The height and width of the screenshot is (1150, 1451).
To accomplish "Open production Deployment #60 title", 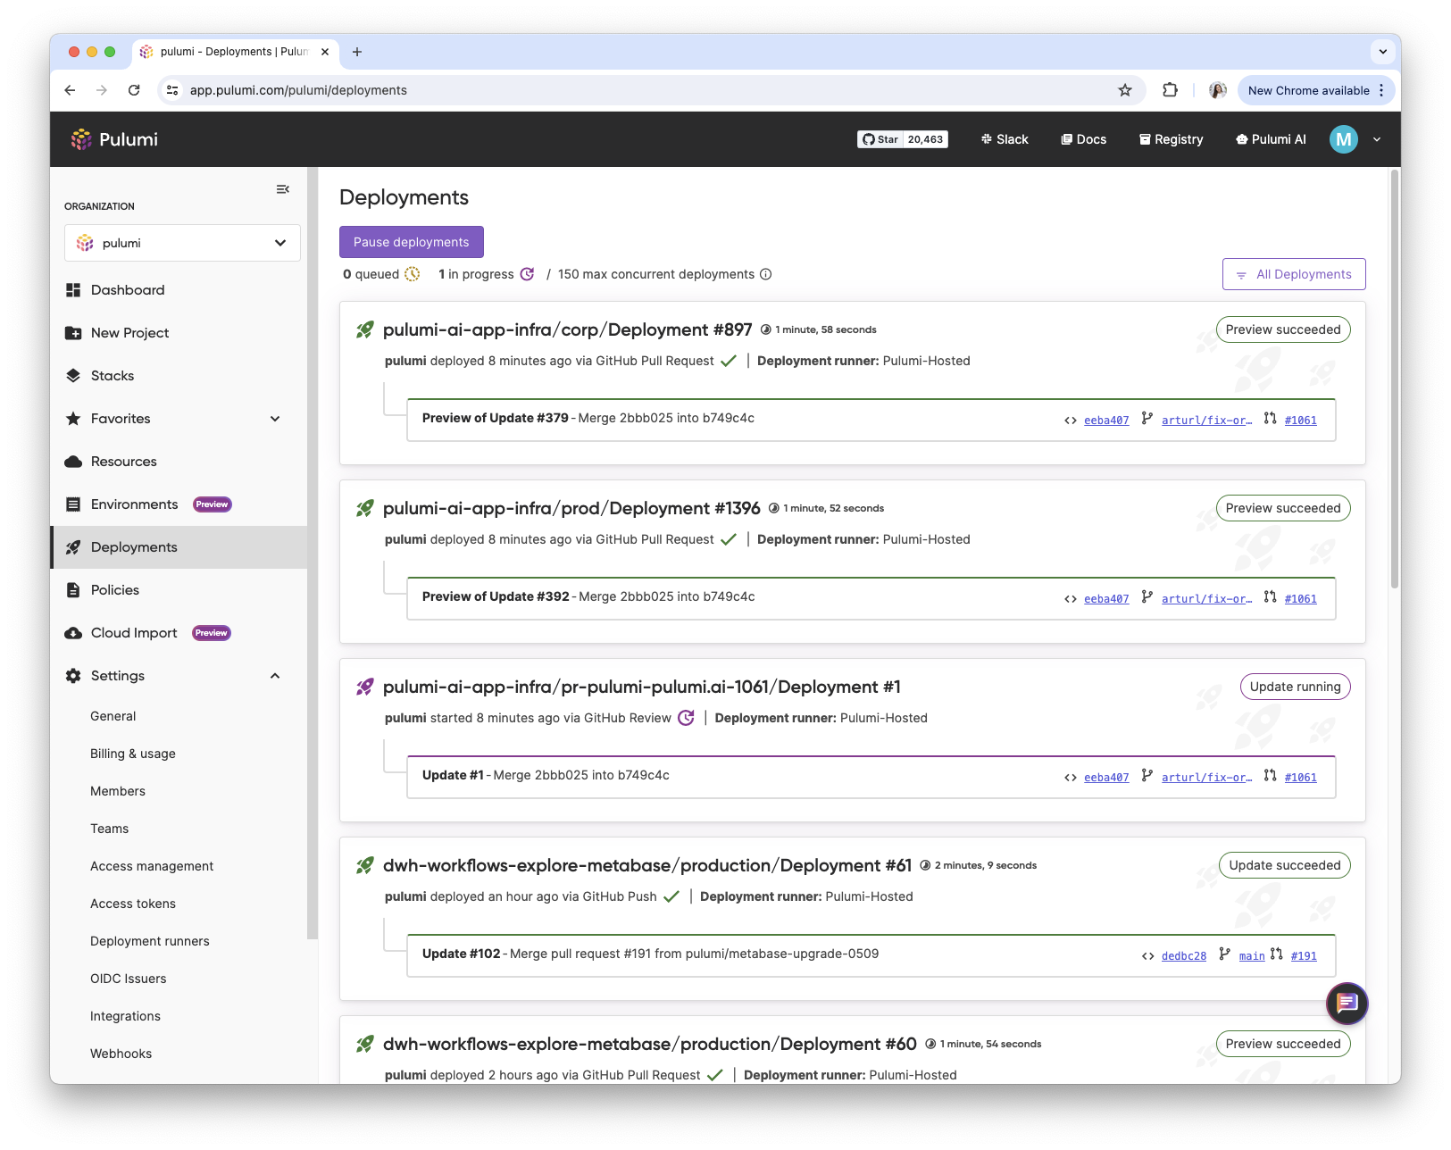I will coord(649,1044).
